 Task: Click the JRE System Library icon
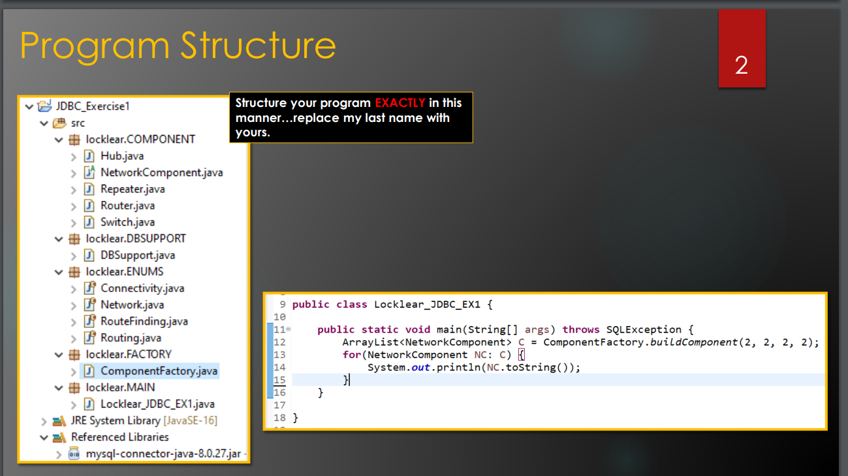[x=59, y=420]
